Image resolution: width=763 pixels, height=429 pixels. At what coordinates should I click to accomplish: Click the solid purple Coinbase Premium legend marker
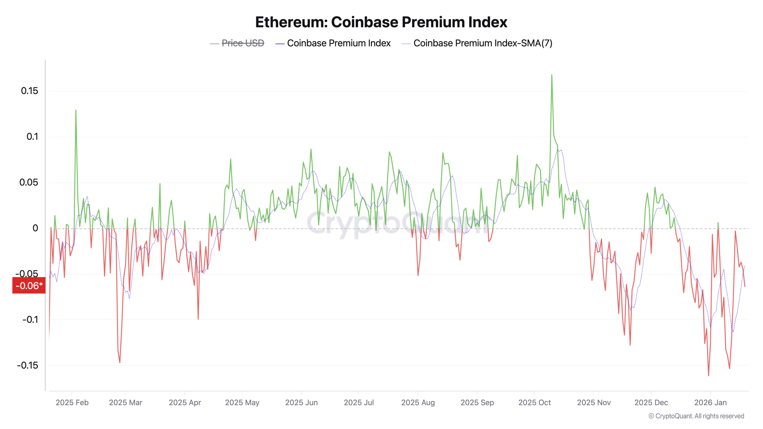(x=280, y=44)
